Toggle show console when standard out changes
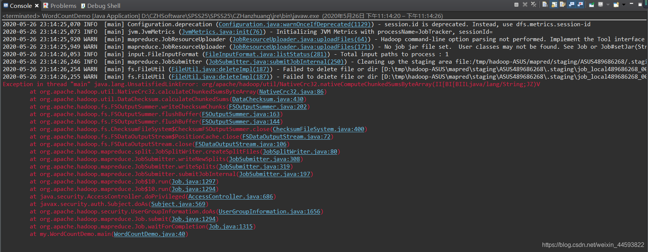Image resolution: width=648 pixels, height=252 pixels. (571, 4)
